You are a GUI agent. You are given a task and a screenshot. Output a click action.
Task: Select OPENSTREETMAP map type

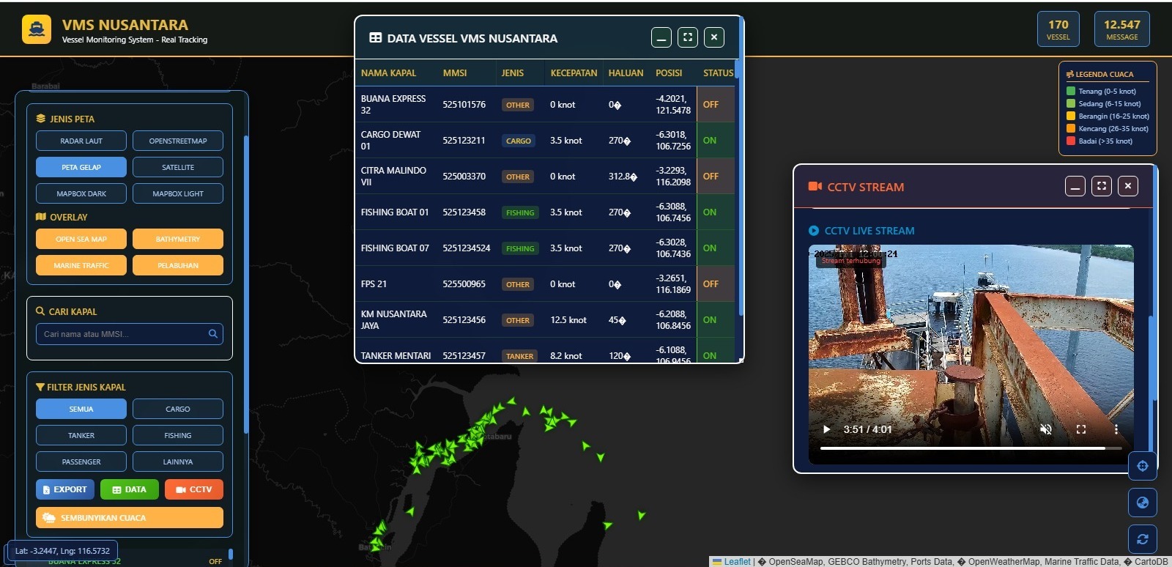click(x=178, y=141)
